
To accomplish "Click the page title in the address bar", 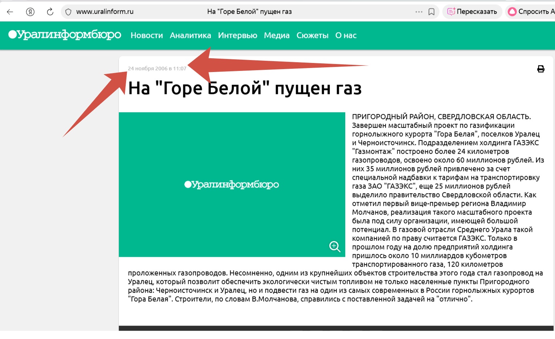I will pyautogui.click(x=249, y=12).
